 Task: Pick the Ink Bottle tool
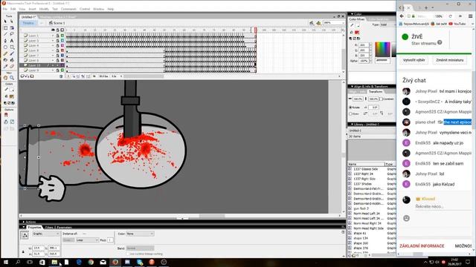5,60
